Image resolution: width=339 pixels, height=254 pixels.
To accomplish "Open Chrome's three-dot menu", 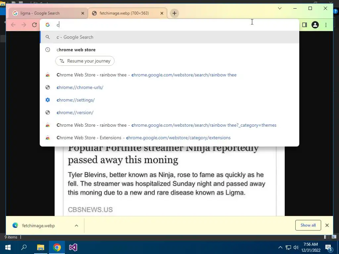I will tap(326, 25).
